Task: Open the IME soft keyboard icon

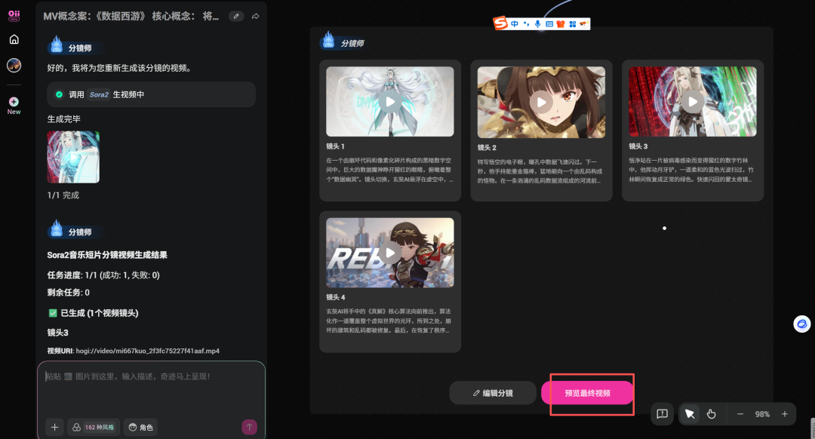Action: [x=549, y=24]
